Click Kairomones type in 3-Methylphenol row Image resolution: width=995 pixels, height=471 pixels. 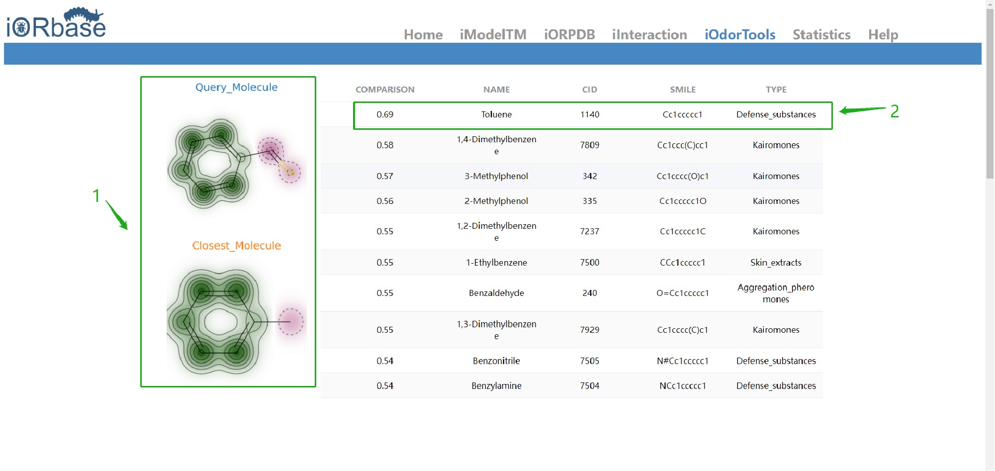[x=776, y=176]
